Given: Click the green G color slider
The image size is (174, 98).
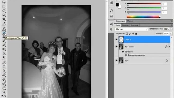Looking at the screenshot, I should tap(144, 8).
